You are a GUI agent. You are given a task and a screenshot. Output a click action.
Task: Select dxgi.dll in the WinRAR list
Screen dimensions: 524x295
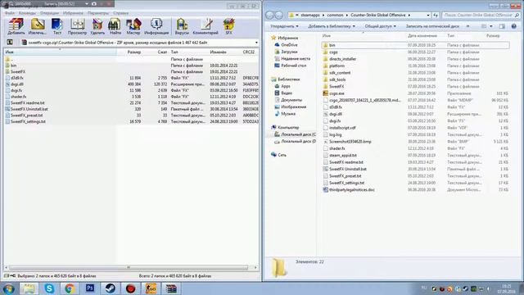click(16, 84)
